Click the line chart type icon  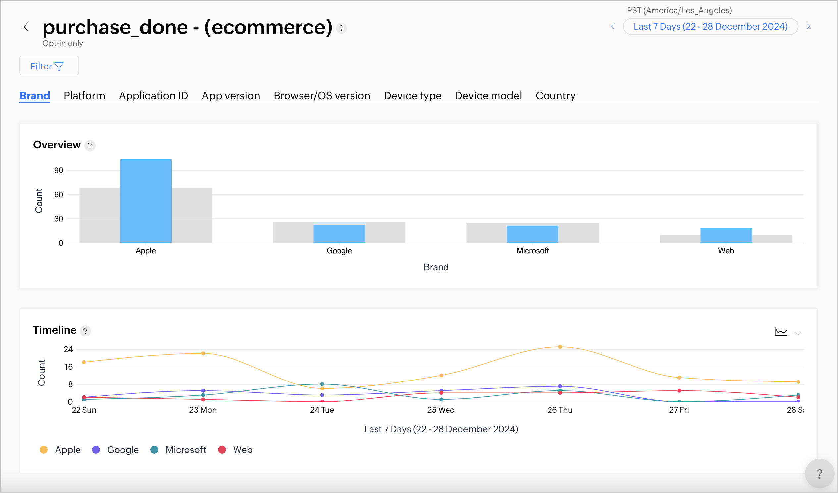click(780, 332)
